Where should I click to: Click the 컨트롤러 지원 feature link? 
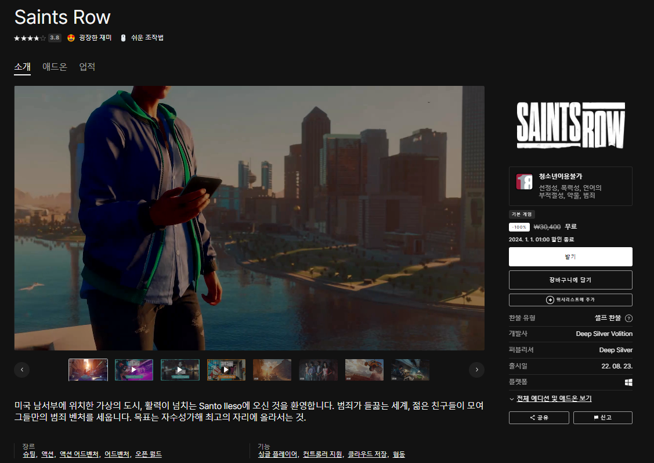click(323, 454)
